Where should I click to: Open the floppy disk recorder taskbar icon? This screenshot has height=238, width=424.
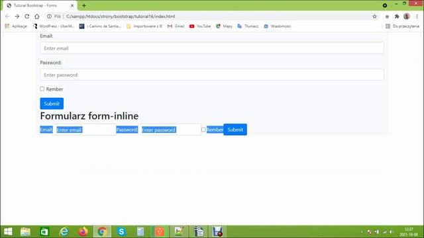point(217,231)
